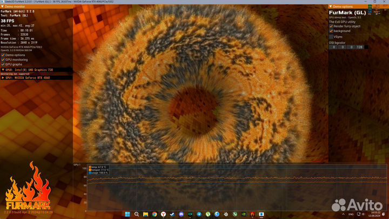
Task: Click the OSI bgcolor alpha field showing 128
Action: [x=359, y=47]
